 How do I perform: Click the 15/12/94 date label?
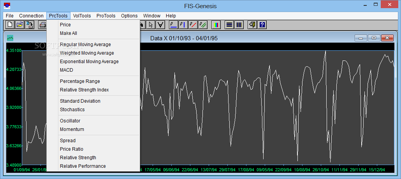pos(376,170)
